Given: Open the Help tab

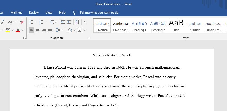Looking at the screenshot, I should (x=62, y=13).
